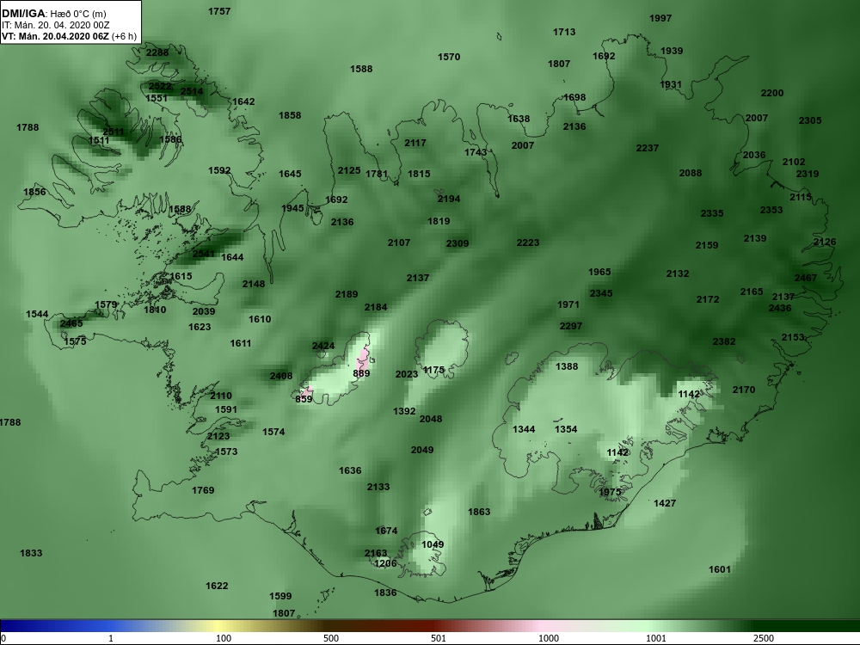This screenshot has width=860, height=645.
Task: Click the map value "2148"
Action: click(254, 284)
